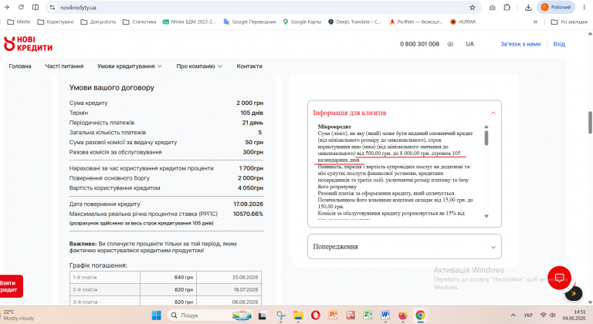Switch the UA language selector
Screen dimensions: 593x324
tap(469, 44)
